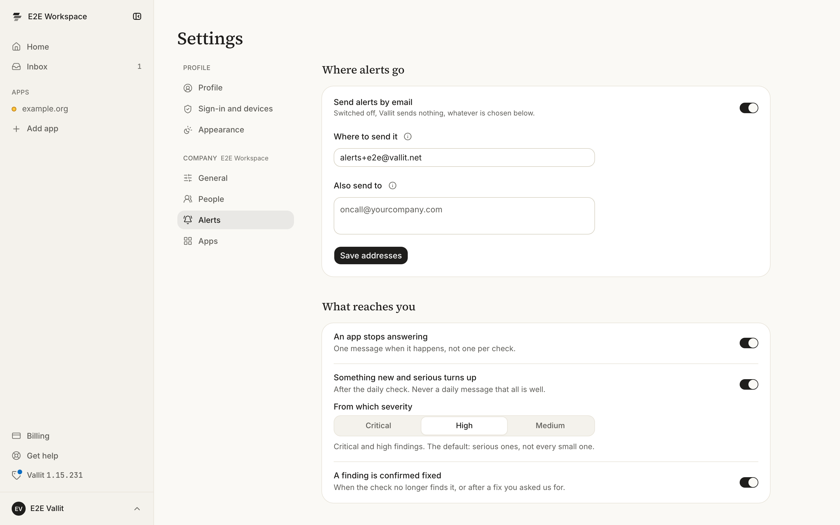Viewport: 840px width, 525px height.
Task: Open Sign-in and devices settings
Action: (236, 109)
